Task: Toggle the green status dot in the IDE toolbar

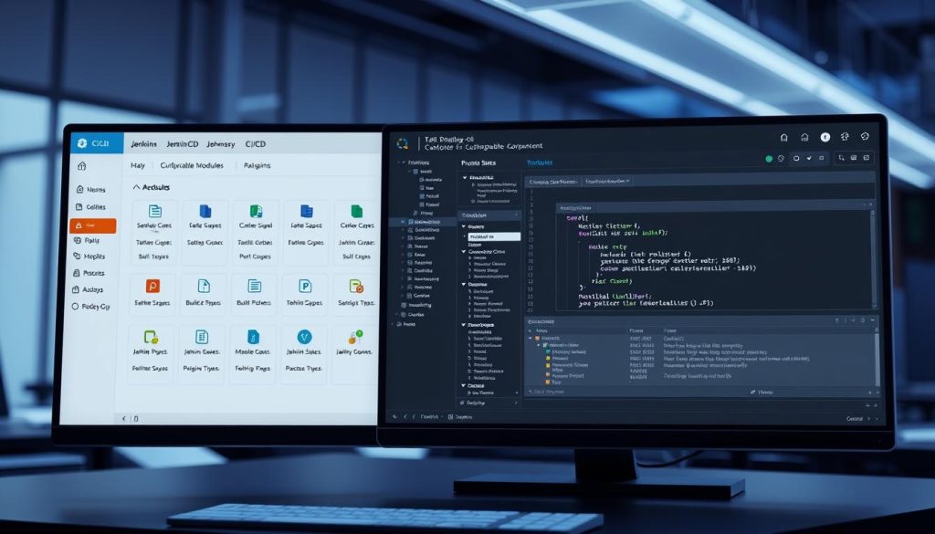Action: click(769, 159)
